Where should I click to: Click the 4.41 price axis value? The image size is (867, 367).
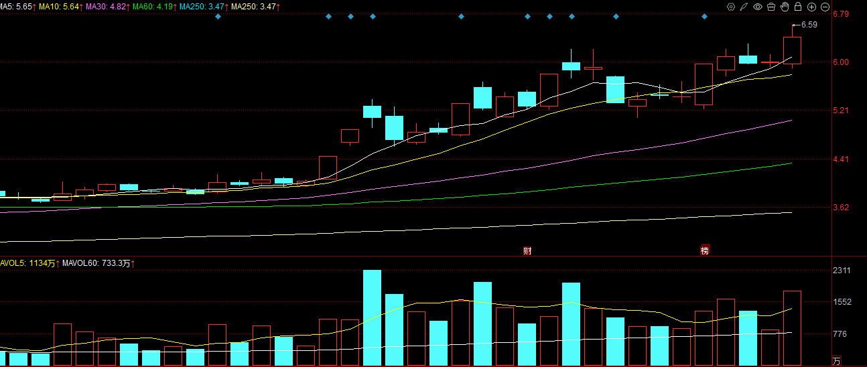[841, 159]
